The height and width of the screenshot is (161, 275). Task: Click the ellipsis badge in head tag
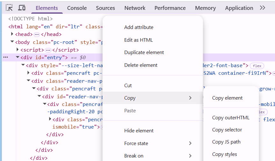(37, 34)
